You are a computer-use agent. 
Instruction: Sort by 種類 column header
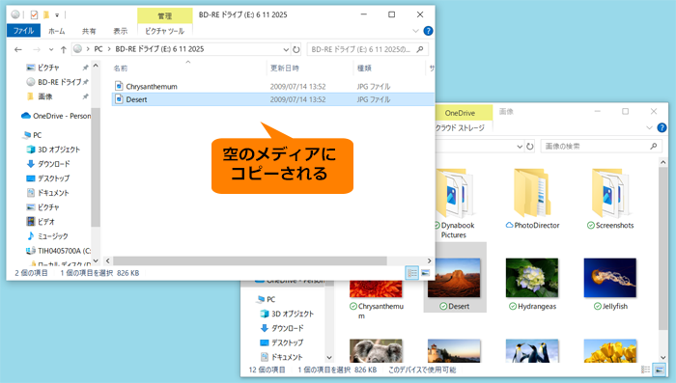point(364,68)
